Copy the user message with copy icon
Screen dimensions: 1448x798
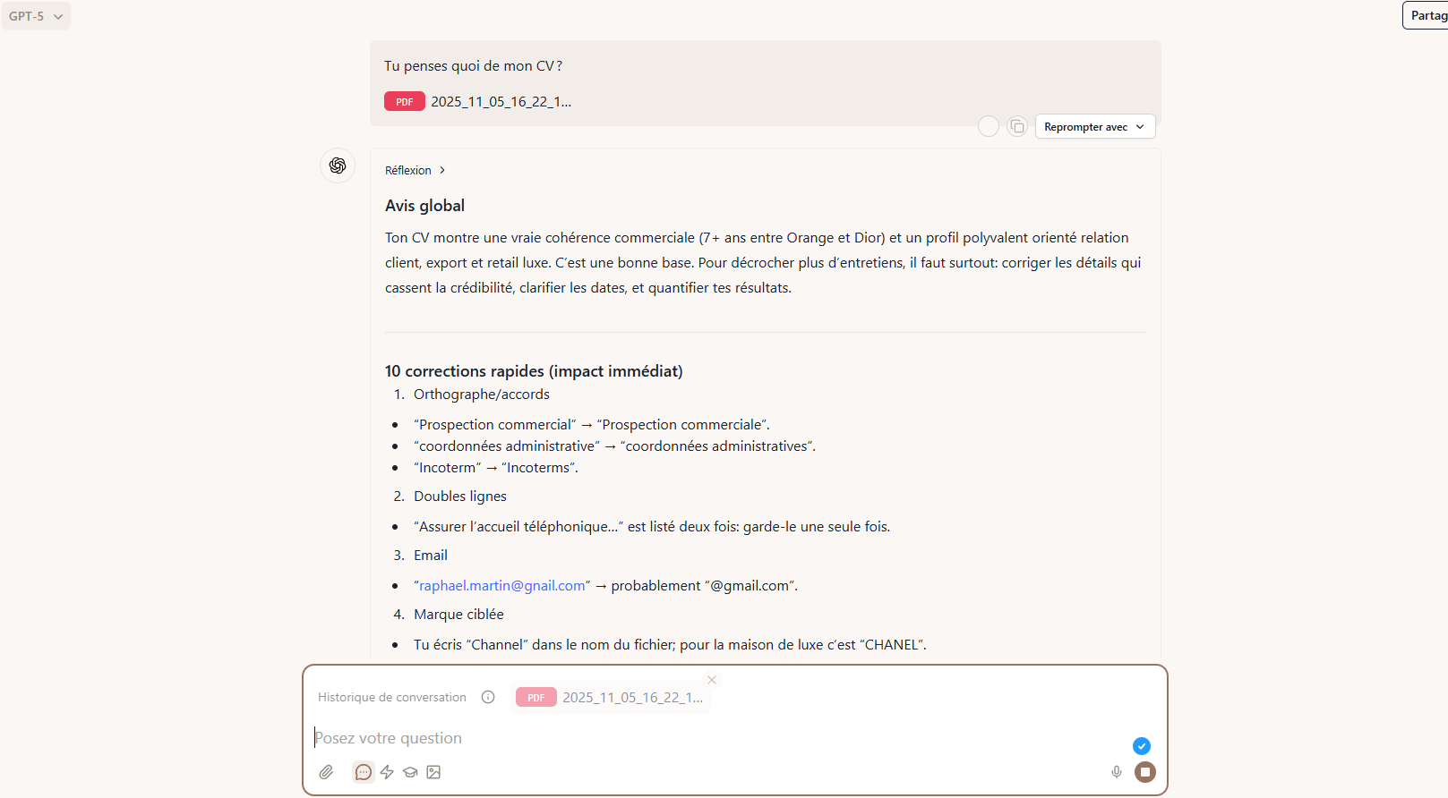pyautogui.click(x=1016, y=127)
